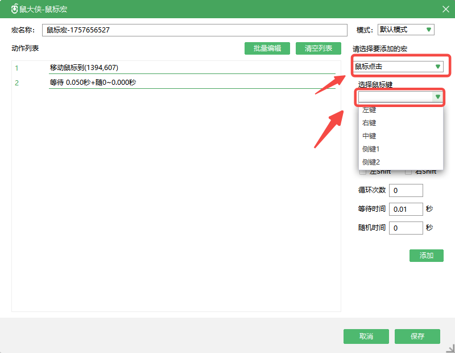
Task: Save the macro with 保存 button
Action: [x=417, y=336]
